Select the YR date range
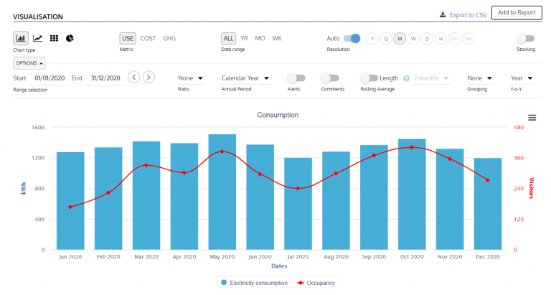This screenshot has width=551, height=295. tap(244, 38)
